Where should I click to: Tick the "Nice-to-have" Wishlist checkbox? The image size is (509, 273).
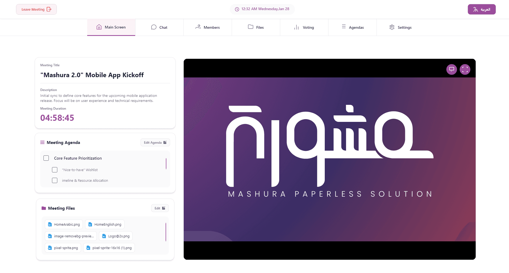pos(55,170)
